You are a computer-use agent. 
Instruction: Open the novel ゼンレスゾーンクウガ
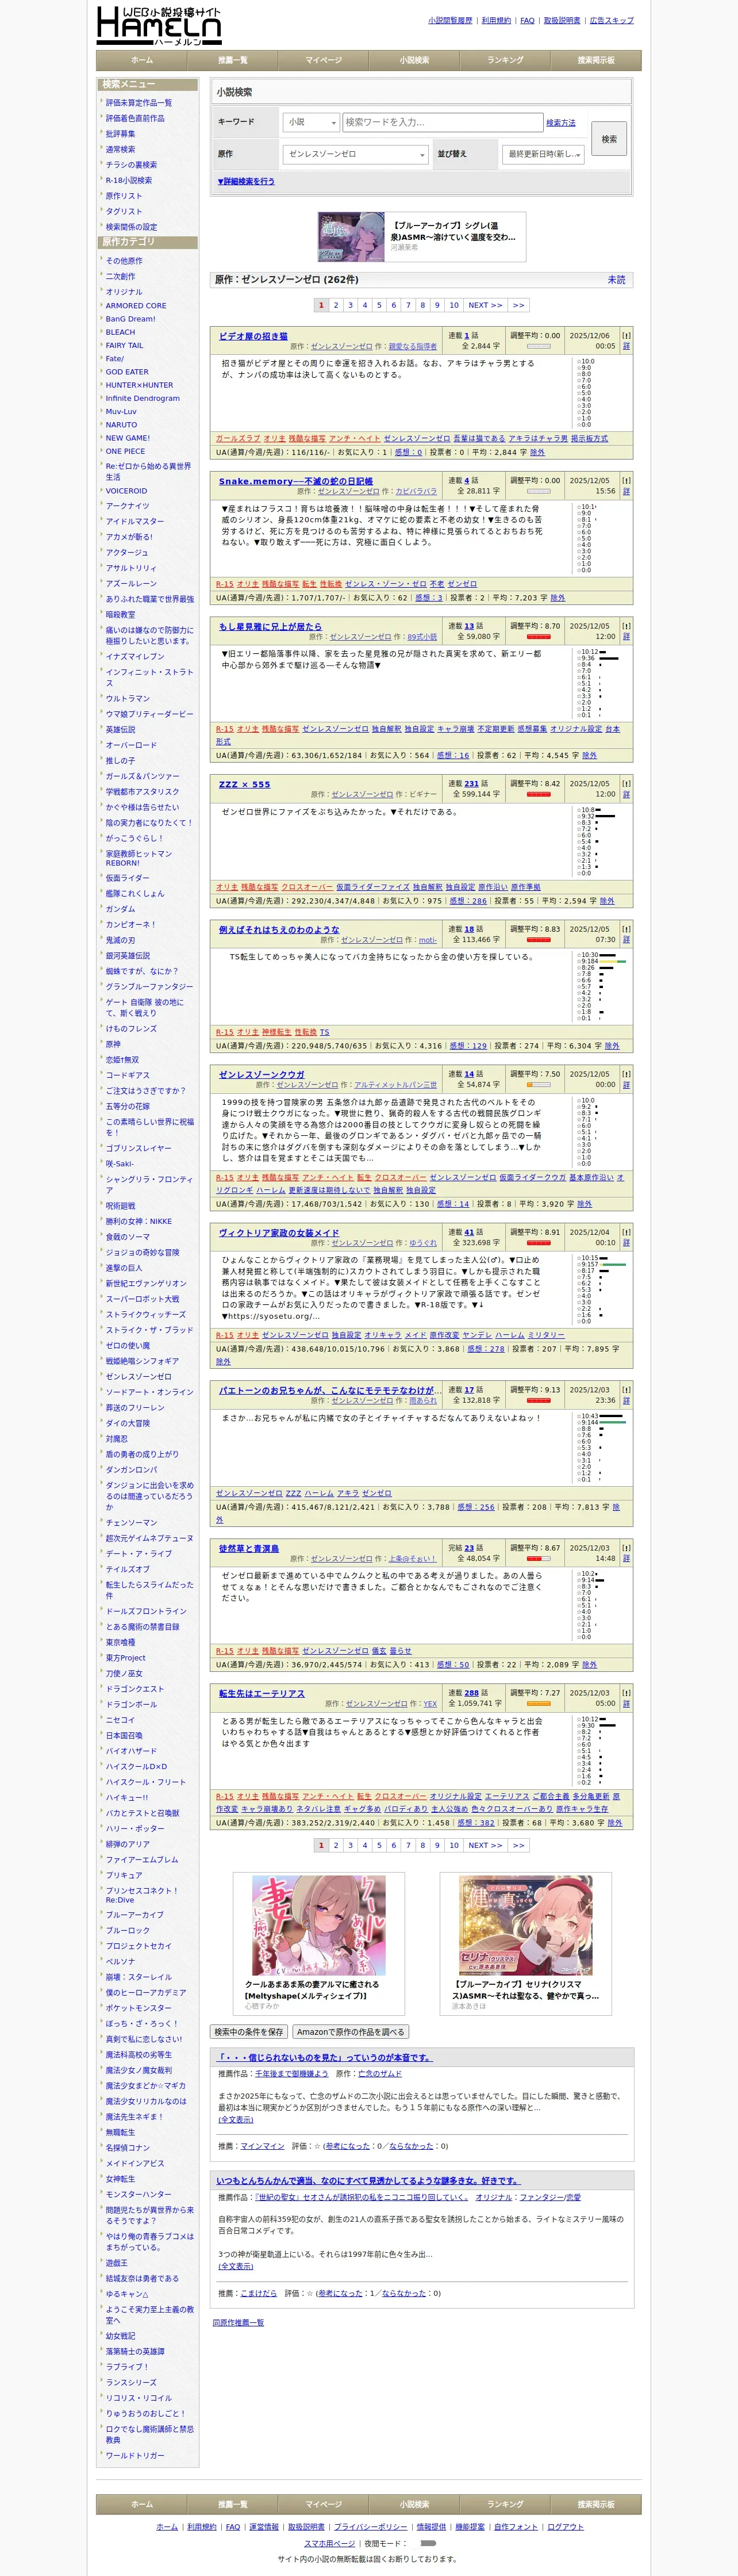pyautogui.click(x=262, y=1075)
